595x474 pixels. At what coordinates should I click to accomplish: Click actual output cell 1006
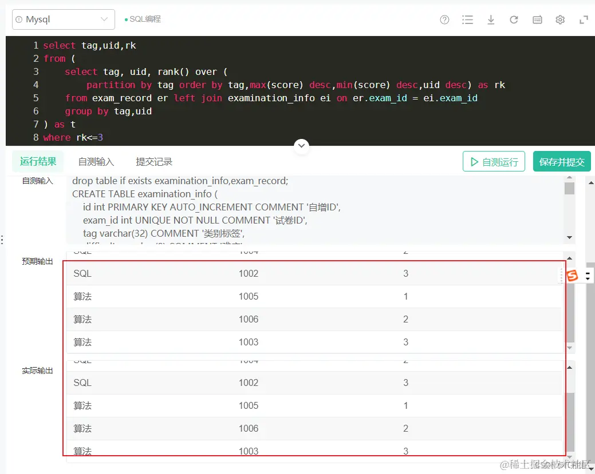coord(249,428)
